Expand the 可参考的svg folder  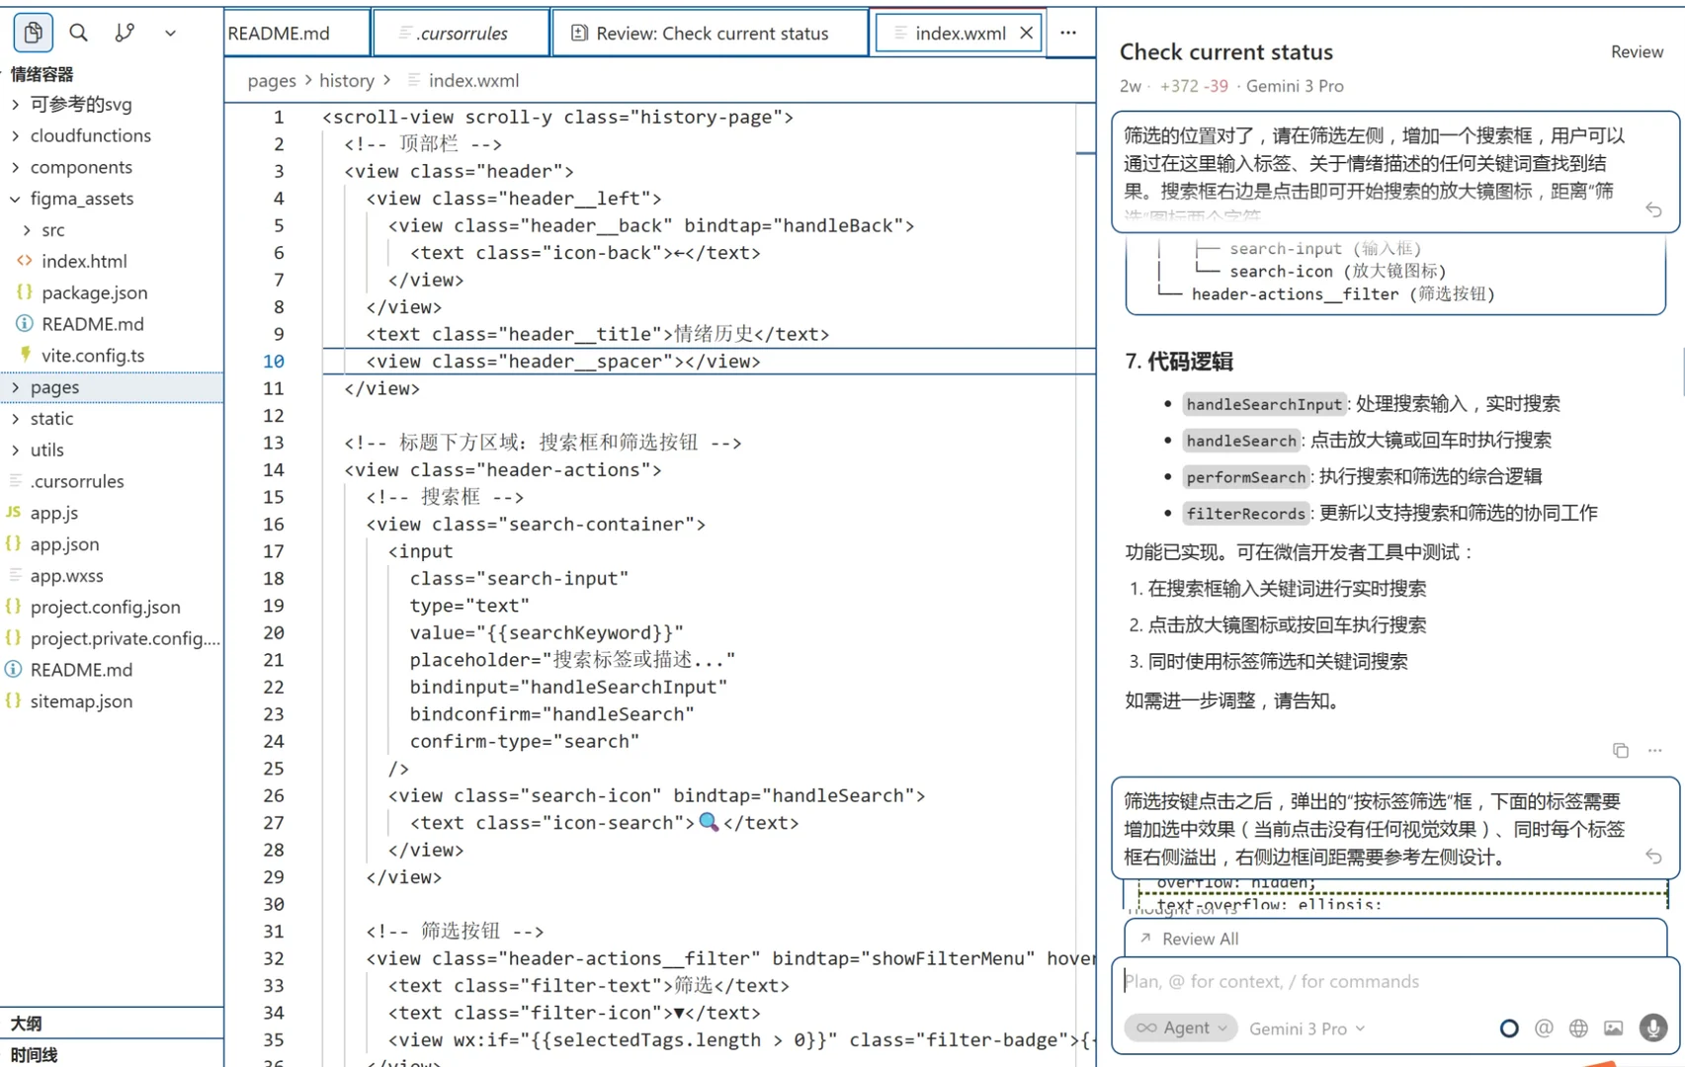[112, 104]
